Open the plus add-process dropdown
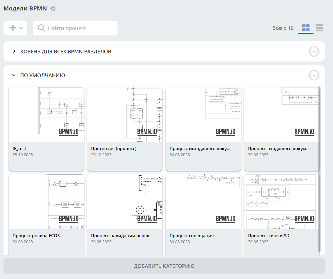This screenshot has width=333, height=279. pos(15,28)
